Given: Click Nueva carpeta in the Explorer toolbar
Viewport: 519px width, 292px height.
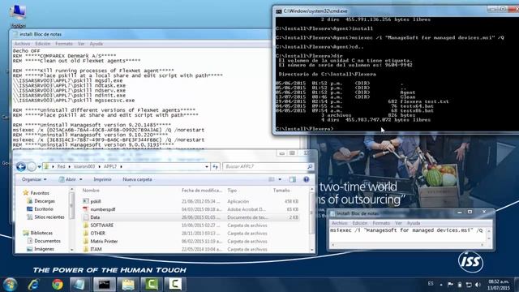Looking at the screenshot, I should tap(137, 179).
